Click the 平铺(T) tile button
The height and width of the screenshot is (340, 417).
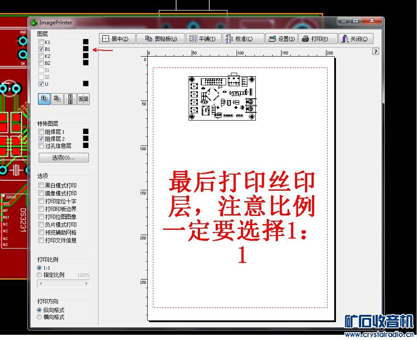click(204, 39)
